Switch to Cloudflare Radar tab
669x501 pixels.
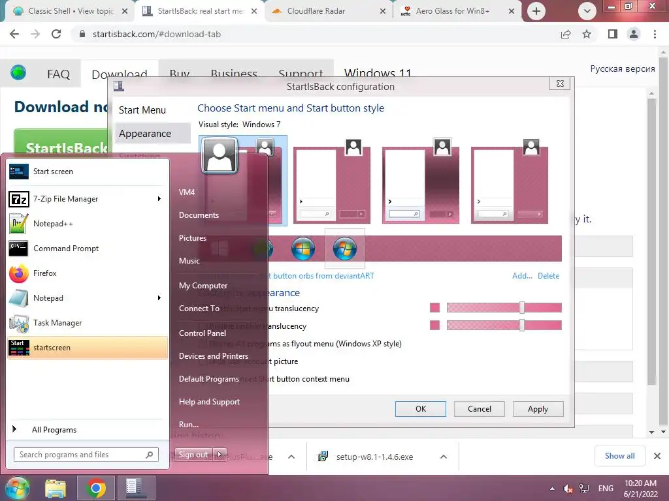(x=329, y=11)
